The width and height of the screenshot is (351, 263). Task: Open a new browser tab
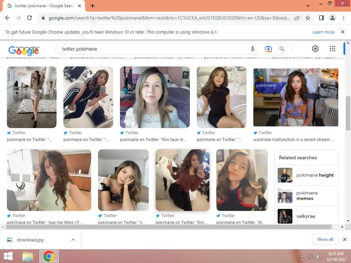tap(93, 6)
